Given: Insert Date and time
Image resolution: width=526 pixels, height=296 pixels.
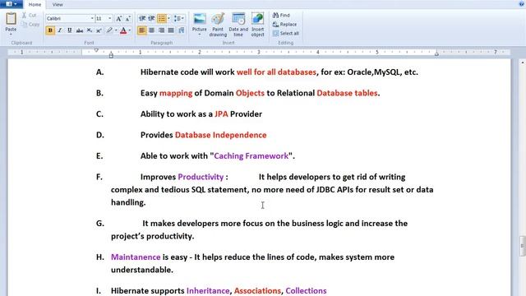Looking at the screenshot, I should click(238, 25).
